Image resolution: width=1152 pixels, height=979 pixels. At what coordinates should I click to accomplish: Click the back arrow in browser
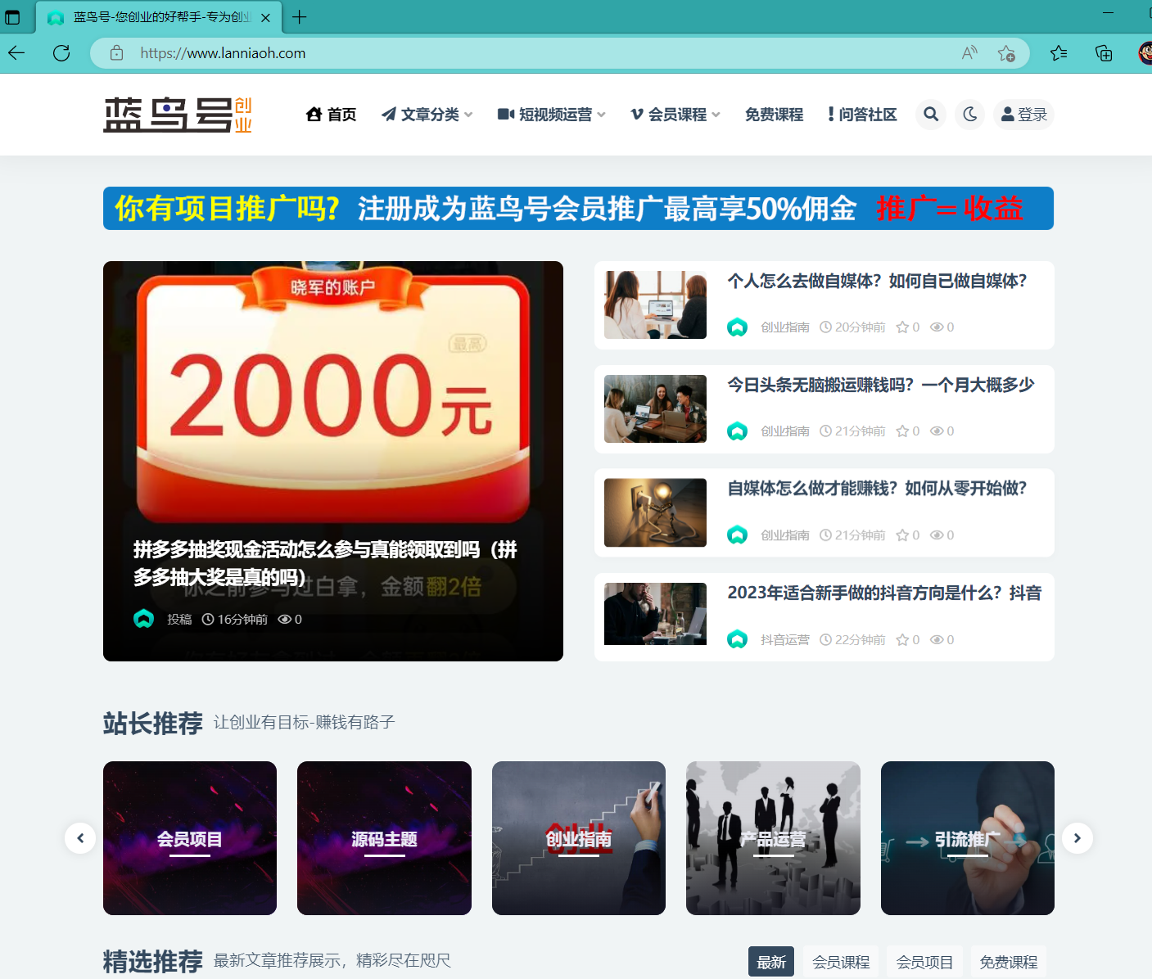(x=17, y=53)
